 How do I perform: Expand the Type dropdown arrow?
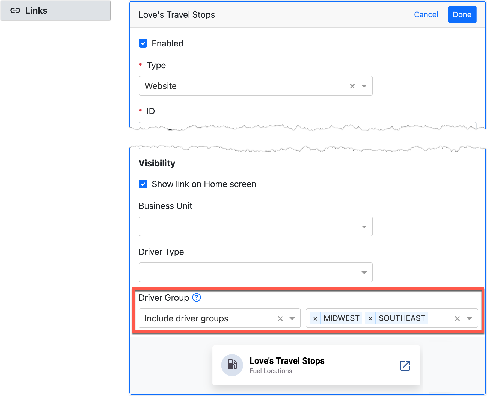[x=364, y=86]
